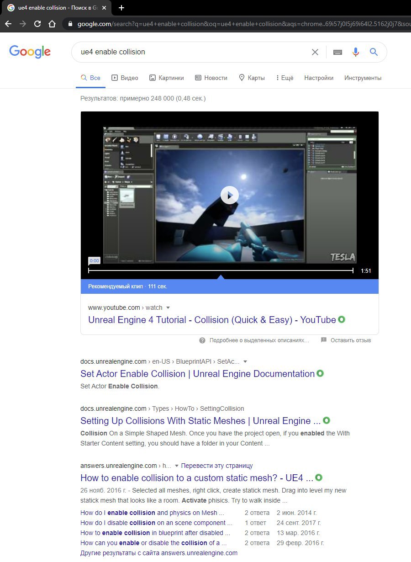Open the Ещё more menu
Image resolution: width=411 pixels, height=562 pixels.
tap(285, 78)
